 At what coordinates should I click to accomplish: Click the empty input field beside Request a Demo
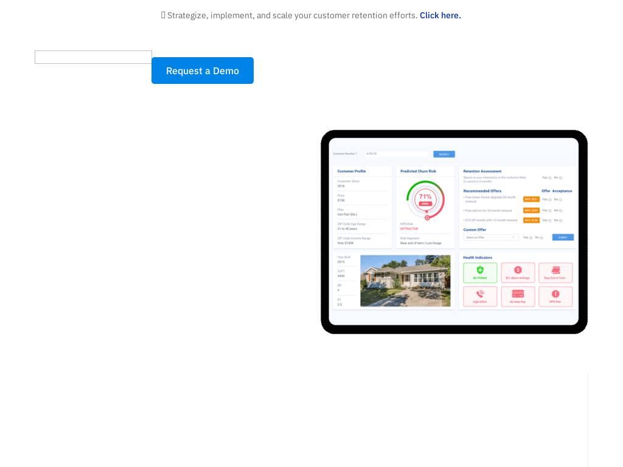pos(93,57)
